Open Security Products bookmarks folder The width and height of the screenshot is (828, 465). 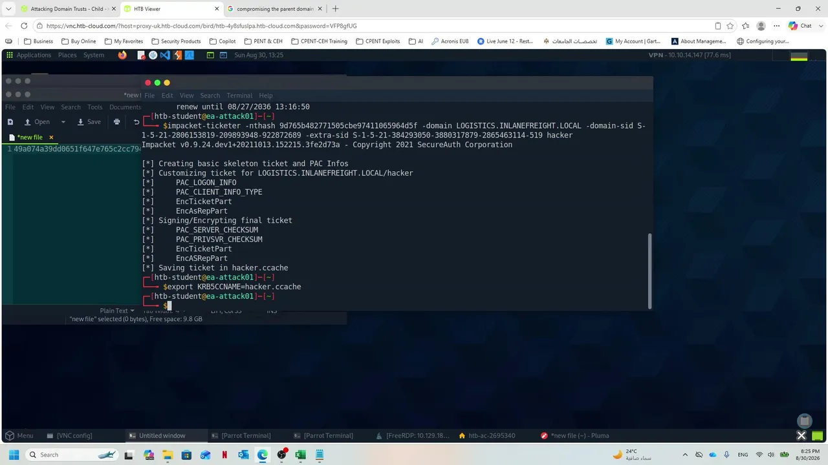[176, 41]
